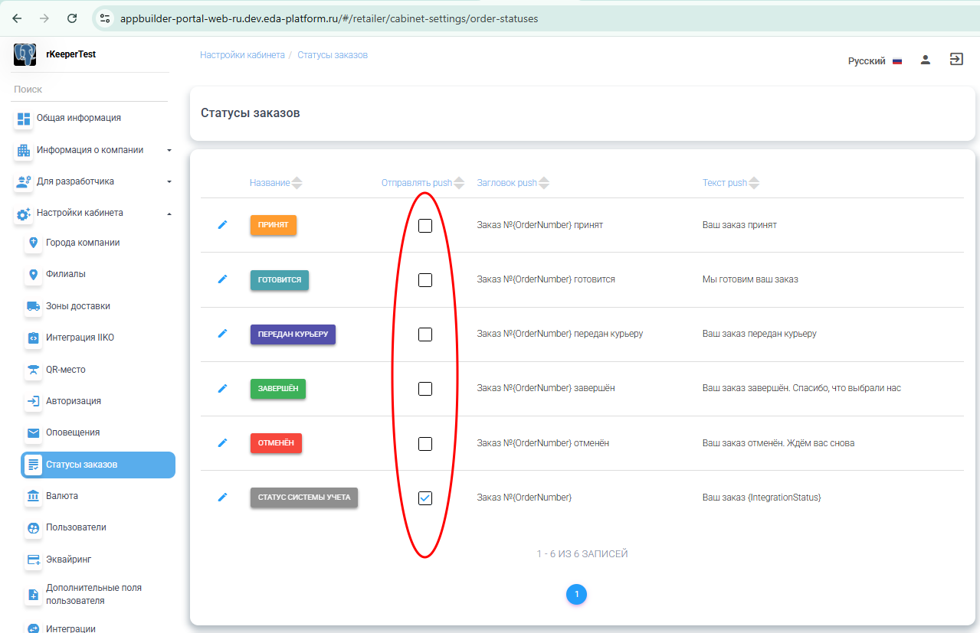The image size is (980, 633).
Task: Click the edit pencil for ПРИНЯТ status
Action: 223,224
